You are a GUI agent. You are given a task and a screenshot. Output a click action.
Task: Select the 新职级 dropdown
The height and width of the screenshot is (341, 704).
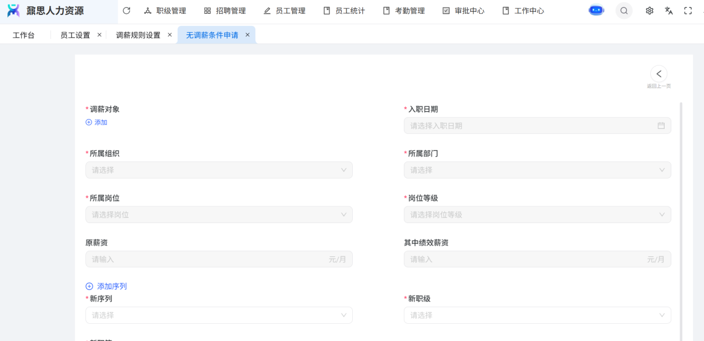click(537, 315)
